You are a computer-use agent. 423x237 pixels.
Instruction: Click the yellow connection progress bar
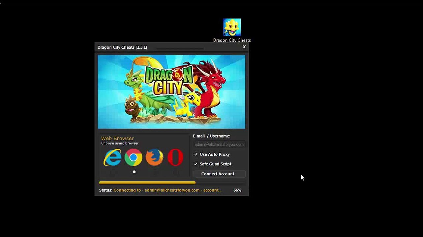[x=147, y=182]
